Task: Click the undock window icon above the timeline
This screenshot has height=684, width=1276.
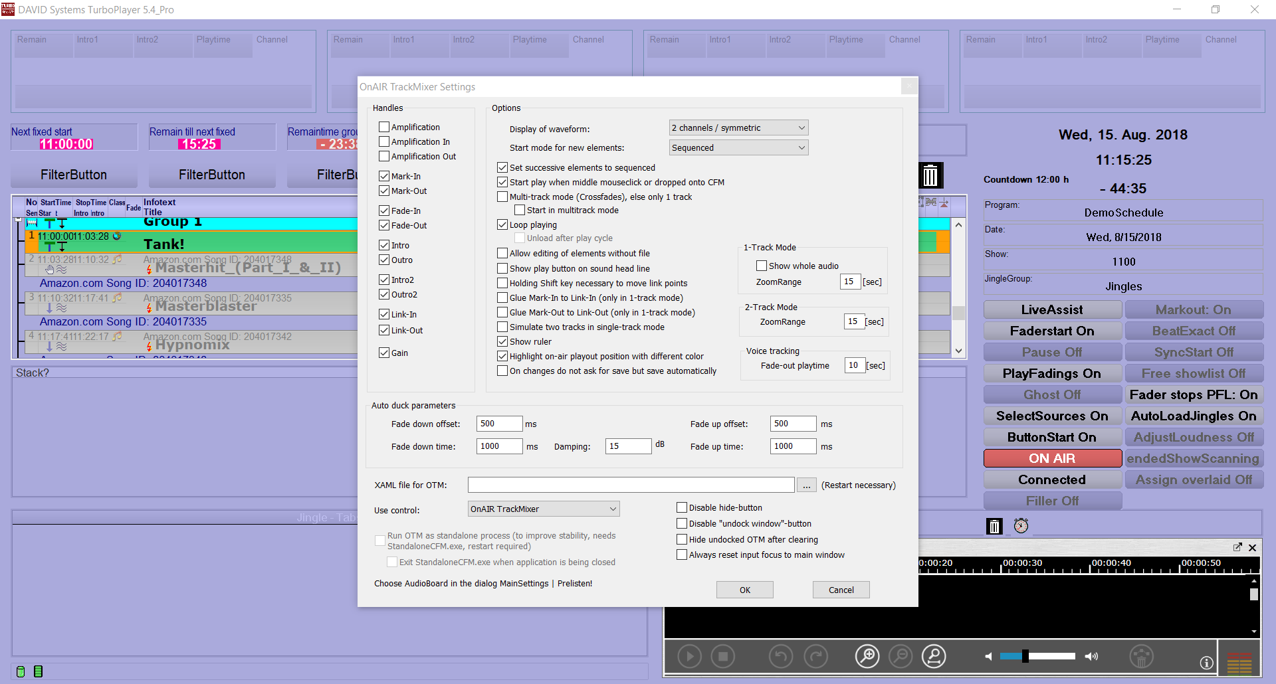Action: (1237, 547)
